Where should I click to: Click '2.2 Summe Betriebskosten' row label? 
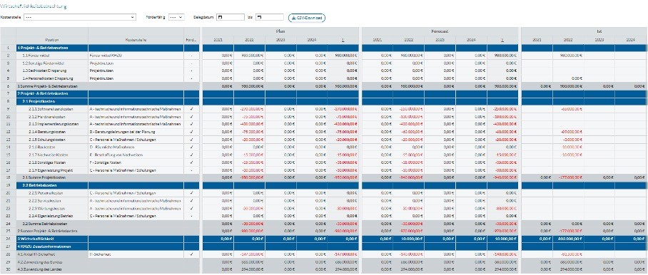tap(45, 224)
